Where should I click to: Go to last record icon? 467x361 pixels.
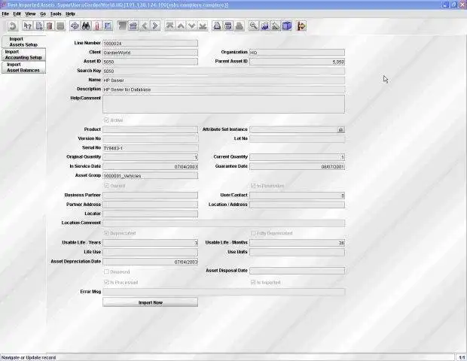tap(203, 26)
